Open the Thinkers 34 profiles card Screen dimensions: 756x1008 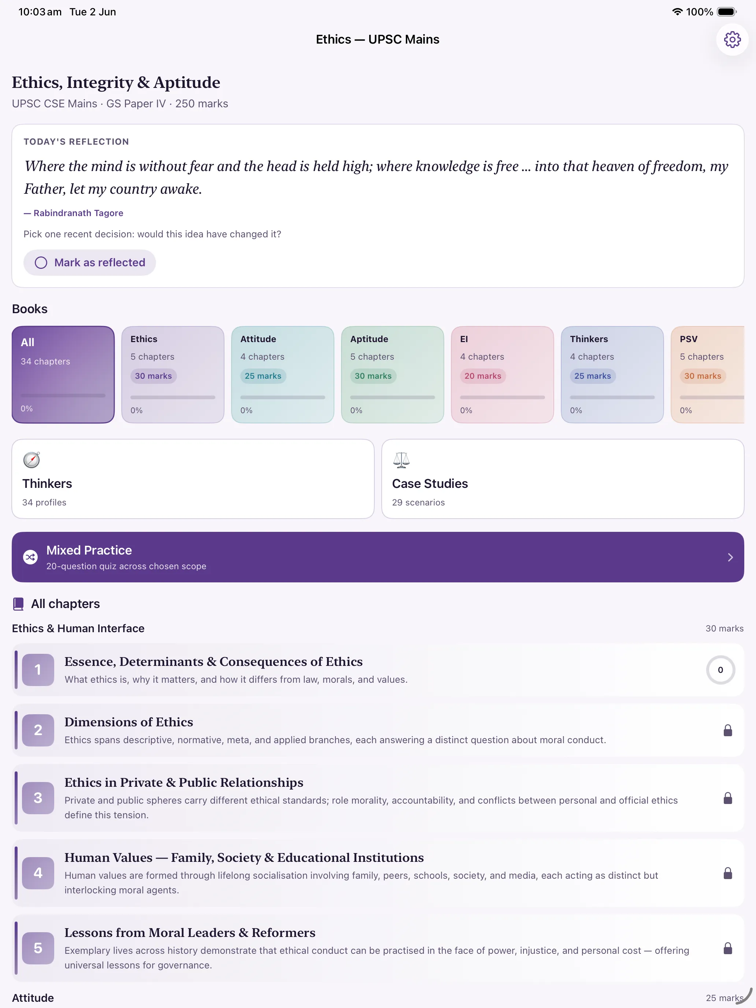193,479
